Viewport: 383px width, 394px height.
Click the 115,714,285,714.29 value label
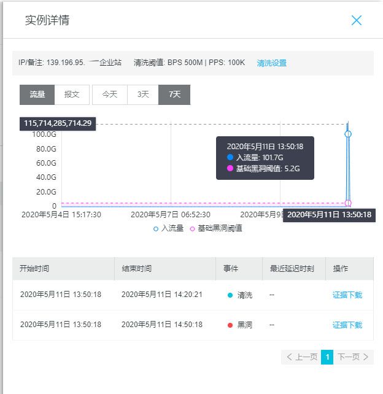[x=58, y=123]
